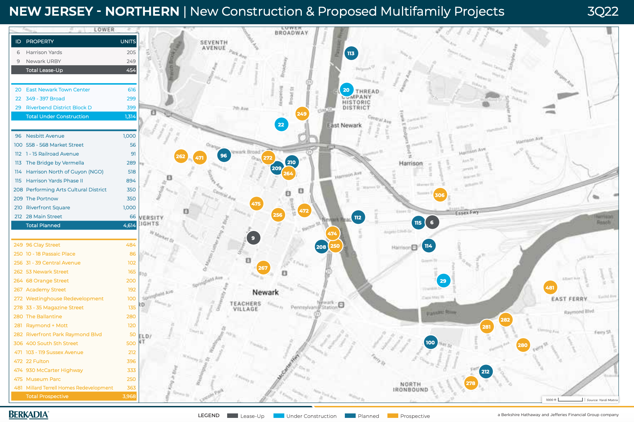Viewport: 634px width, 422px height.
Task: Select orange marker 481 near East Ferry
Action: [550, 288]
